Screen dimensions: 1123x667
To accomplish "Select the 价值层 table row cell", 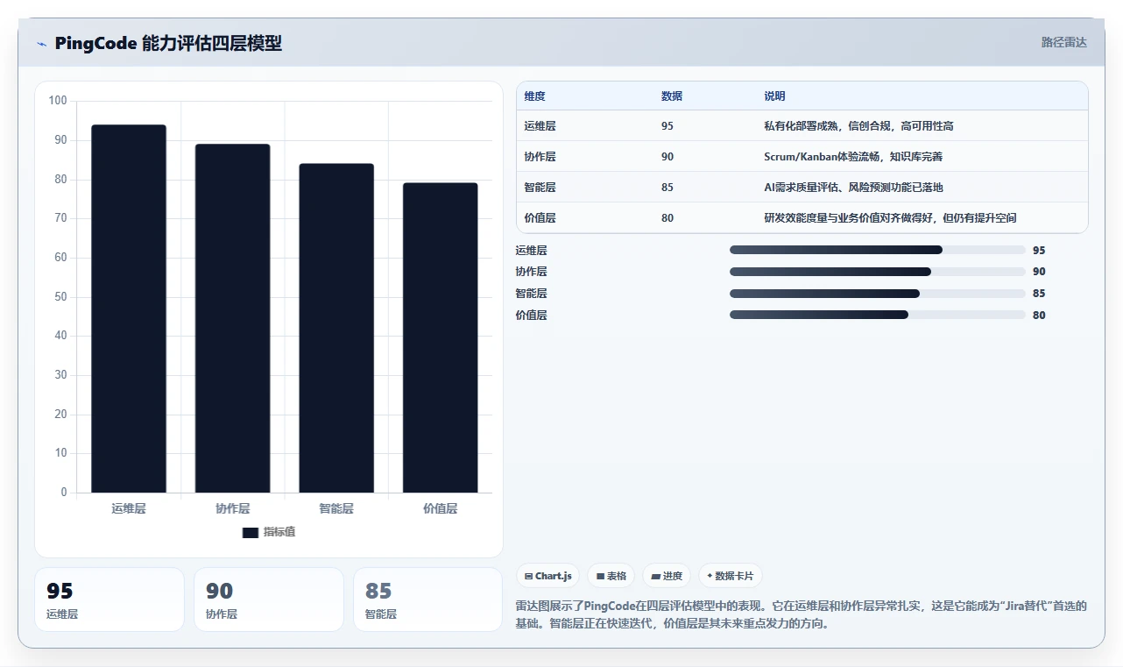I will pyautogui.click(x=540, y=218).
